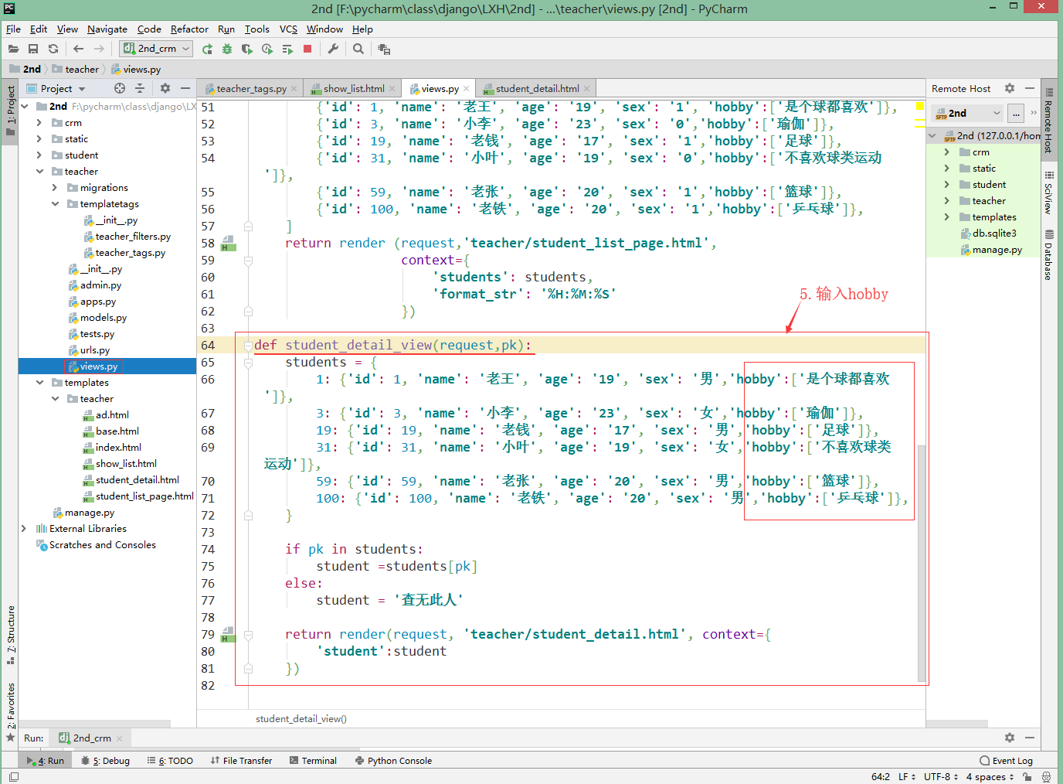Navigate Forward with the right arrow icon

[99, 49]
